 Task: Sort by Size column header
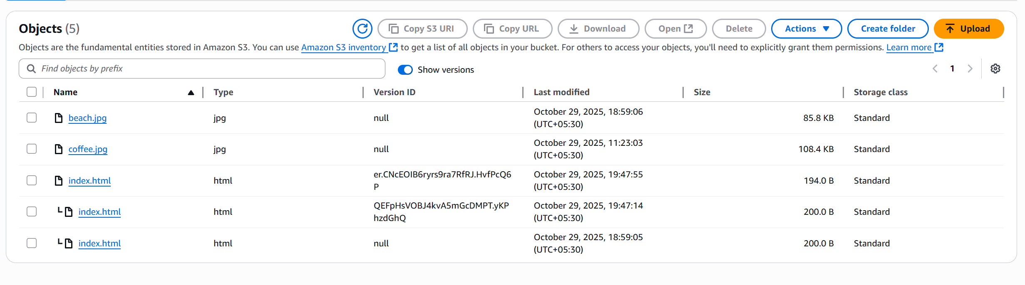click(702, 92)
